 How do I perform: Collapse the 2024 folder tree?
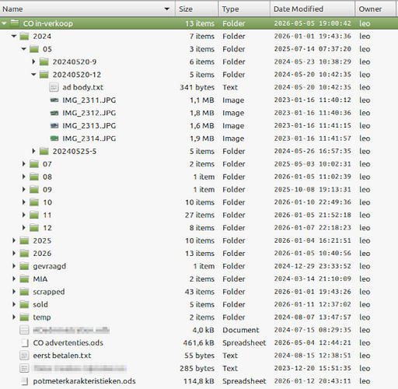click(x=14, y=37)
